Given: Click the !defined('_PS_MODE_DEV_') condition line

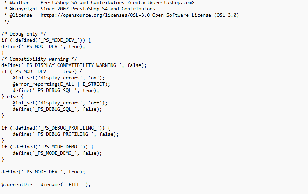Looking at the screenshot, I should [46, 40].
